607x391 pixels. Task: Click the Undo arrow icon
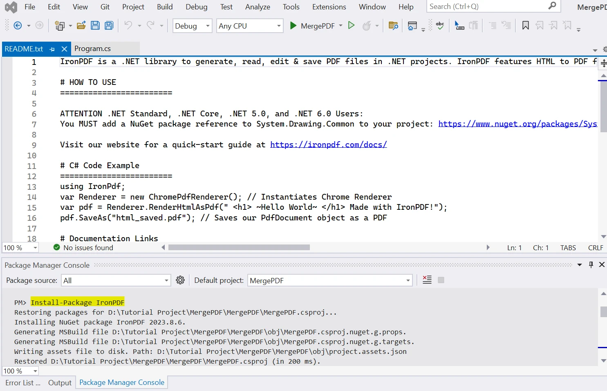(x=128, y=25)
